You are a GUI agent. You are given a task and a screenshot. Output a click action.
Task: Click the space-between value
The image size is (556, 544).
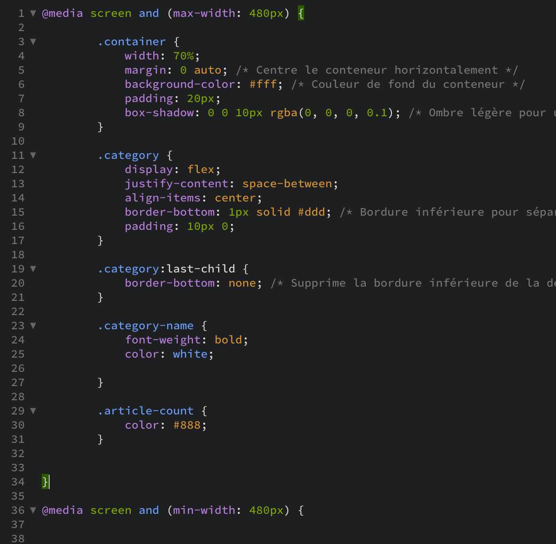pyautogui.click(x=287, y=184)
